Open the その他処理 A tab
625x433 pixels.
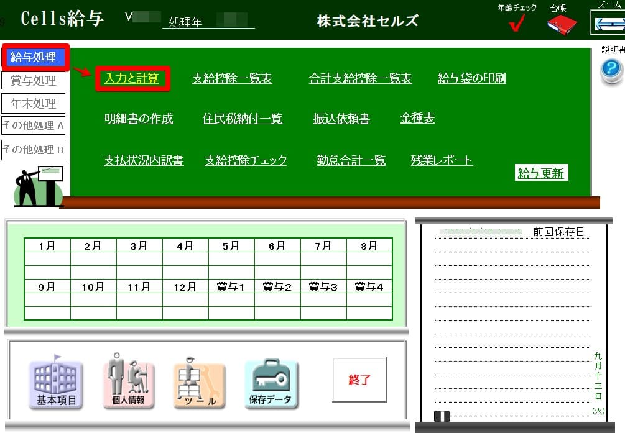34,126
